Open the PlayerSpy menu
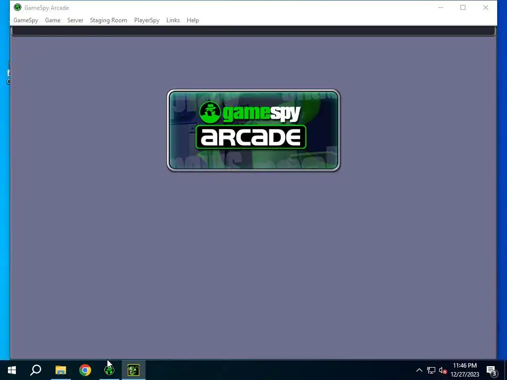The width and height of the screenshot is (507, 380). click(147, 20)
